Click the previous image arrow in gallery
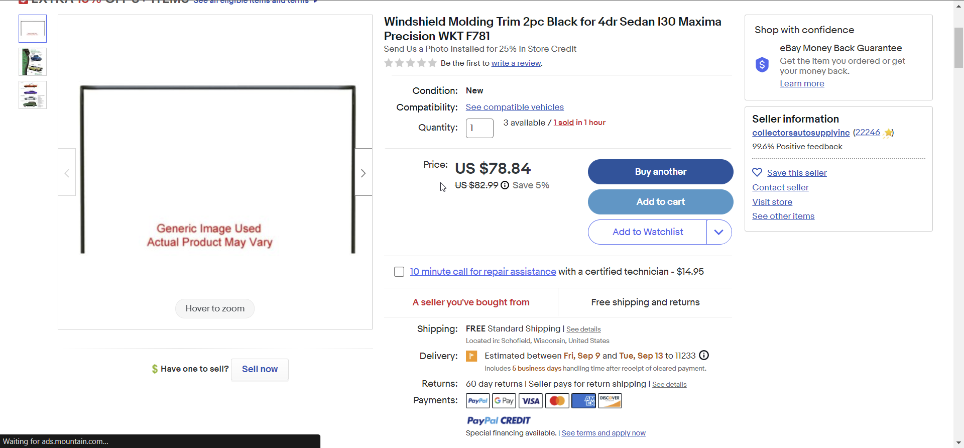The height and width of the screenshot is (448, 964). (x=67, y=173)
